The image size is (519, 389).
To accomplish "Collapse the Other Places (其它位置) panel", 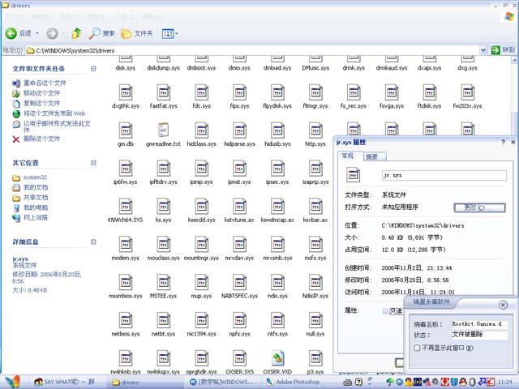I will tap(93, 163).
